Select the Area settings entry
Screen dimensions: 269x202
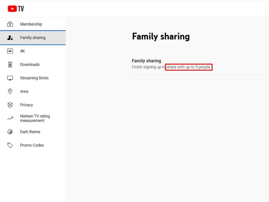(x=24, y=91)
